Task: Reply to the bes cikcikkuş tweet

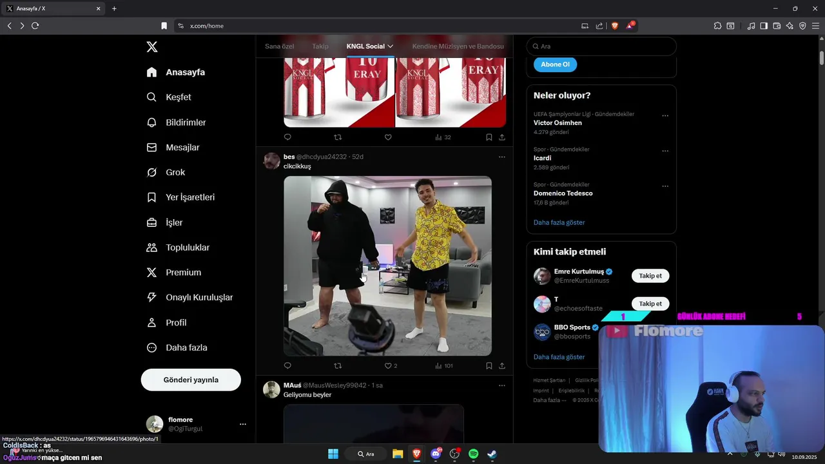Action: [287, 365]
